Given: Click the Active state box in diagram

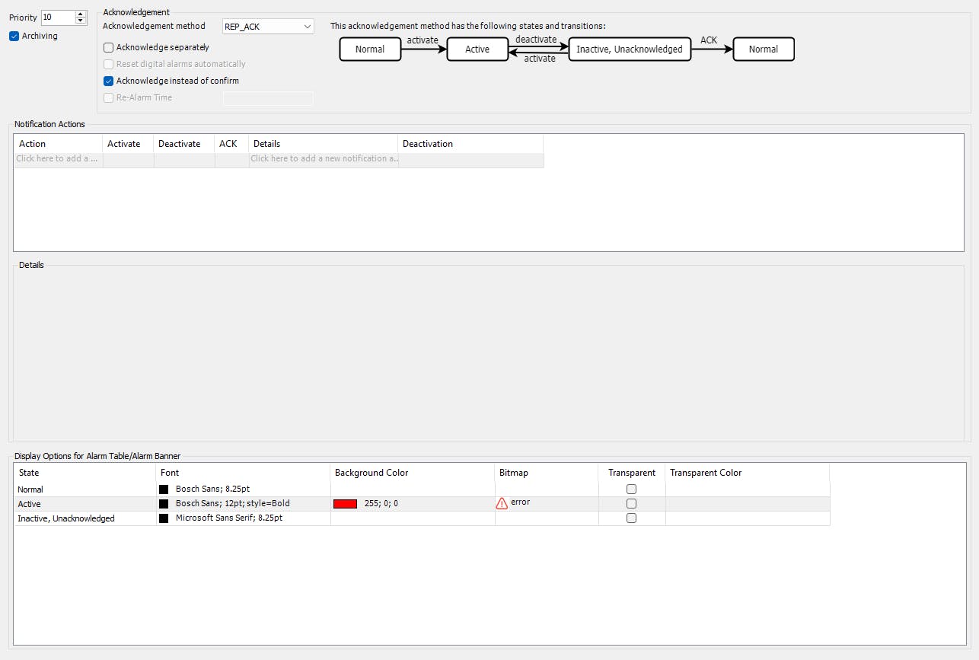Looking at the screenshot, I should click(x=477, y=49).
